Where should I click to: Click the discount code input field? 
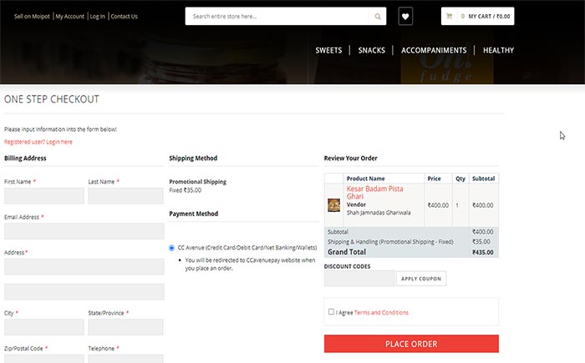pos(359,279)
